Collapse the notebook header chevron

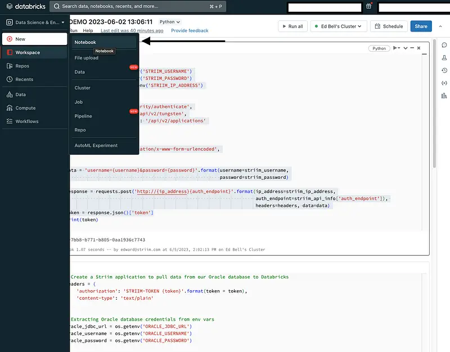coord(440,26)
